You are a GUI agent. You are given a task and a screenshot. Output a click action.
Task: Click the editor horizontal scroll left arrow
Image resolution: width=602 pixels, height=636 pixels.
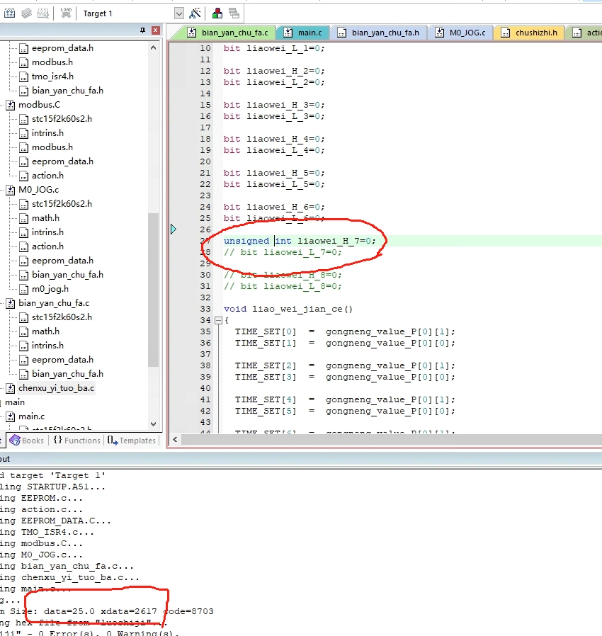pos(175,440)
